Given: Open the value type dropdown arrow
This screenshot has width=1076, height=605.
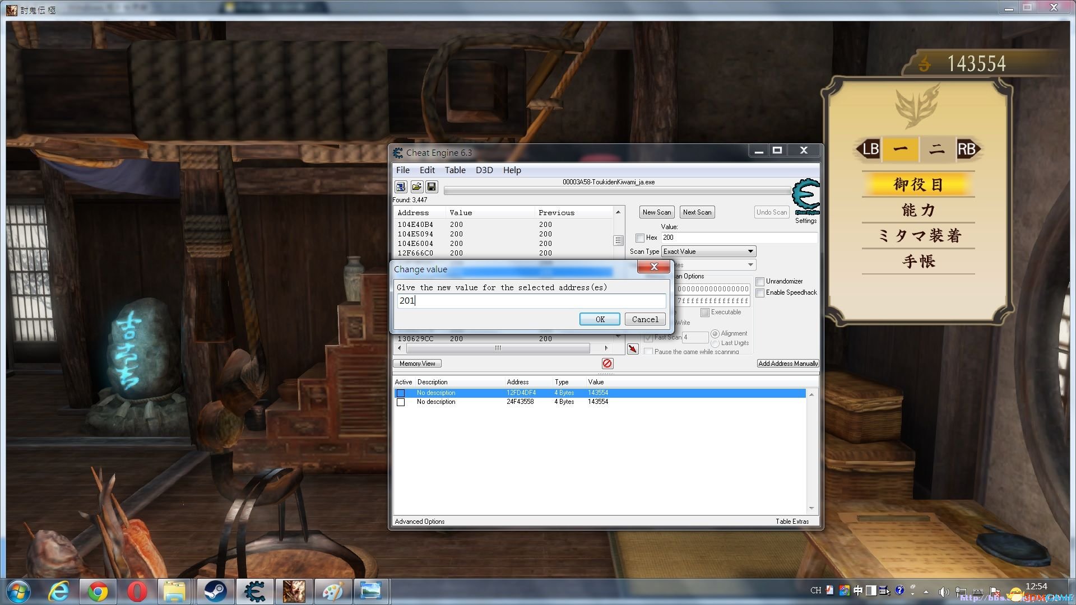Looking at the screenshot, I should (750, 265).
